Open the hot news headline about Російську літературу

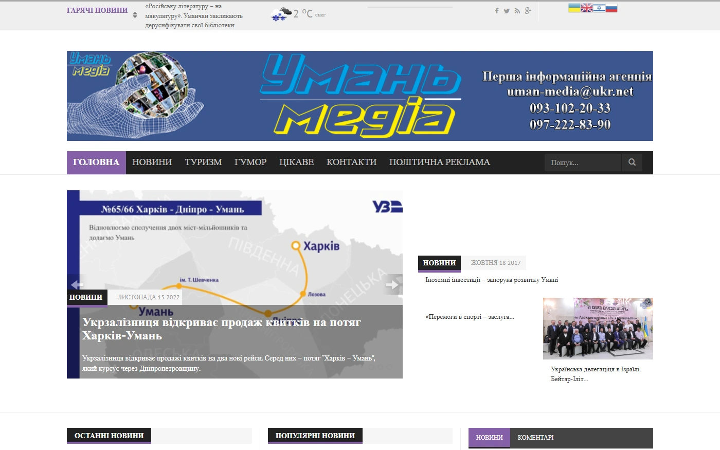[x=194, y=16]
